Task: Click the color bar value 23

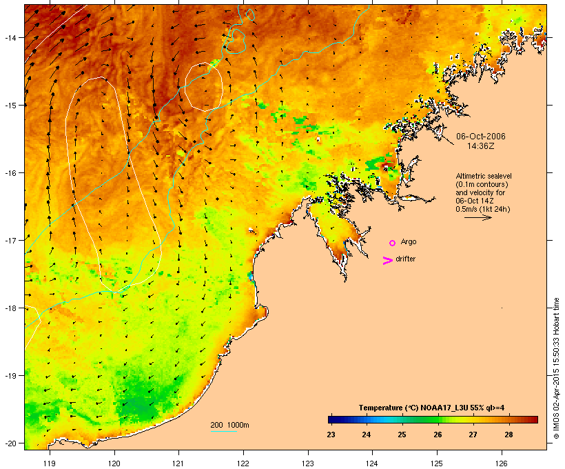Action: (x=331, y=435)
